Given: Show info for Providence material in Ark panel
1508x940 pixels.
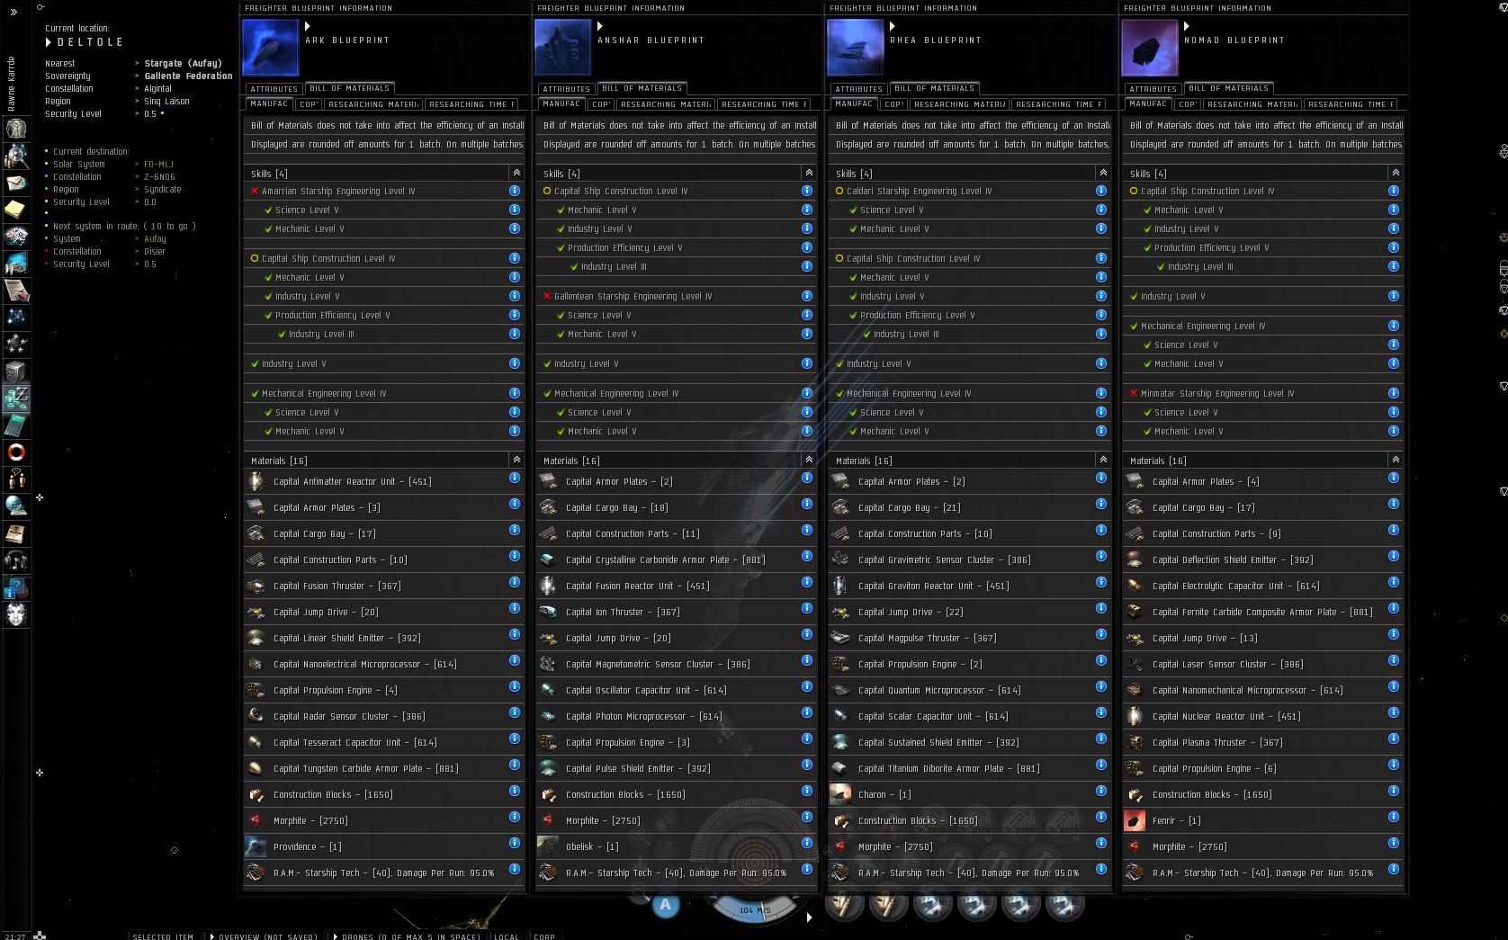Looking at the screenshot, I should point(515,844).
